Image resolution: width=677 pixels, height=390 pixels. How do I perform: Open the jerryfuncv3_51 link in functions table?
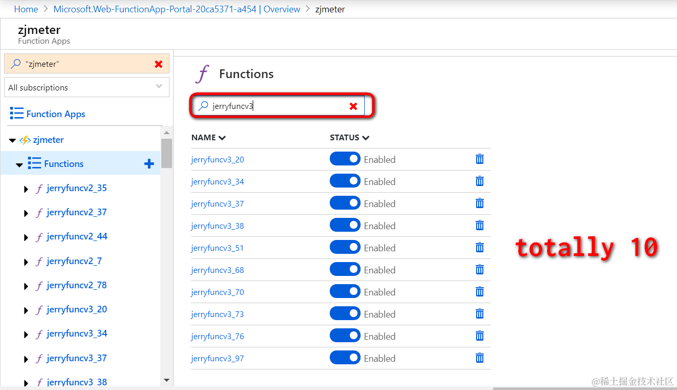[x=217, y=248]
